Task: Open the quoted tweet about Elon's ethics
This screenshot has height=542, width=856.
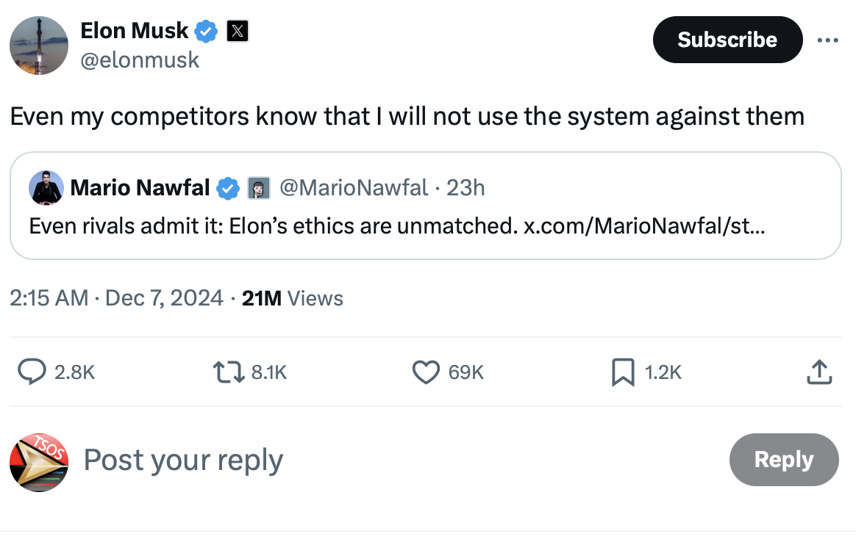Action: [425, 225]
